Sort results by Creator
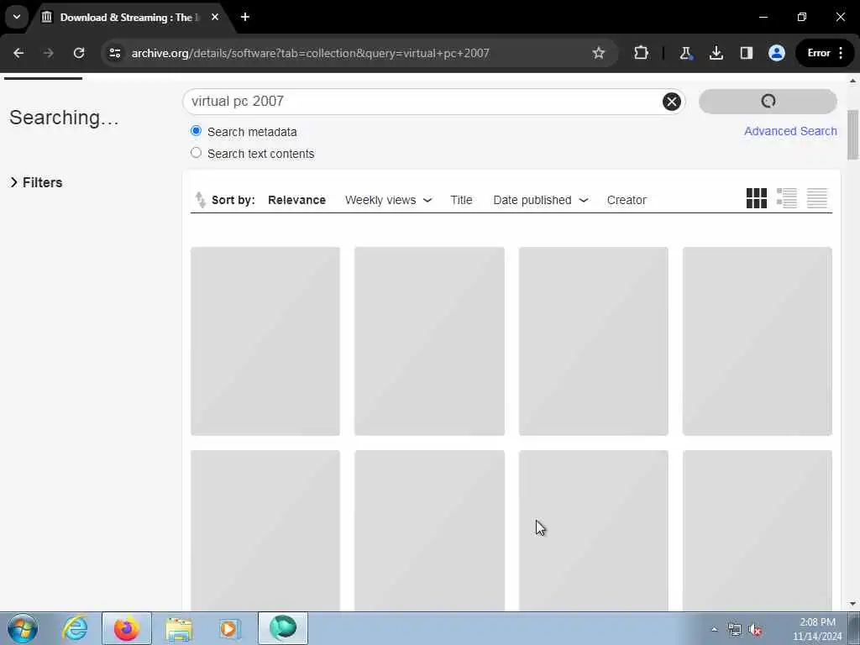 point(627,200)
